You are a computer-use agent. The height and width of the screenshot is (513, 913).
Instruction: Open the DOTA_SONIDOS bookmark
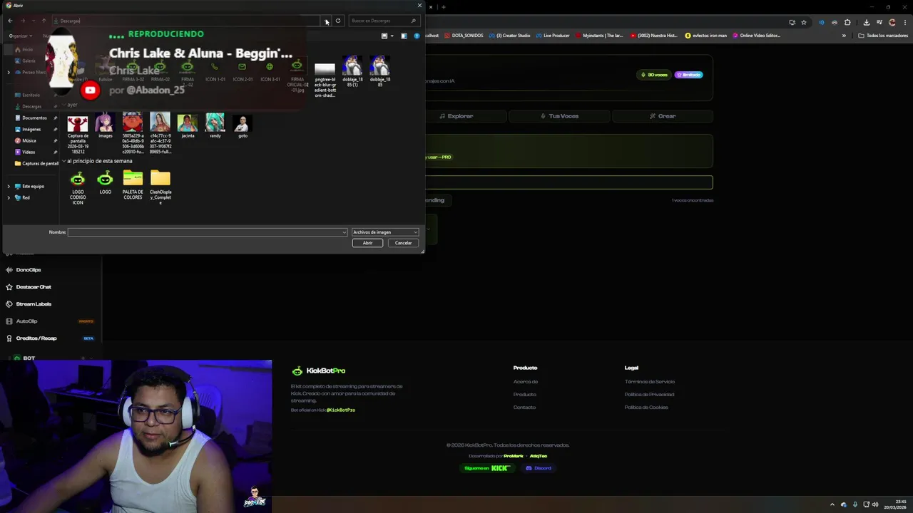click(x=464, y=36)
